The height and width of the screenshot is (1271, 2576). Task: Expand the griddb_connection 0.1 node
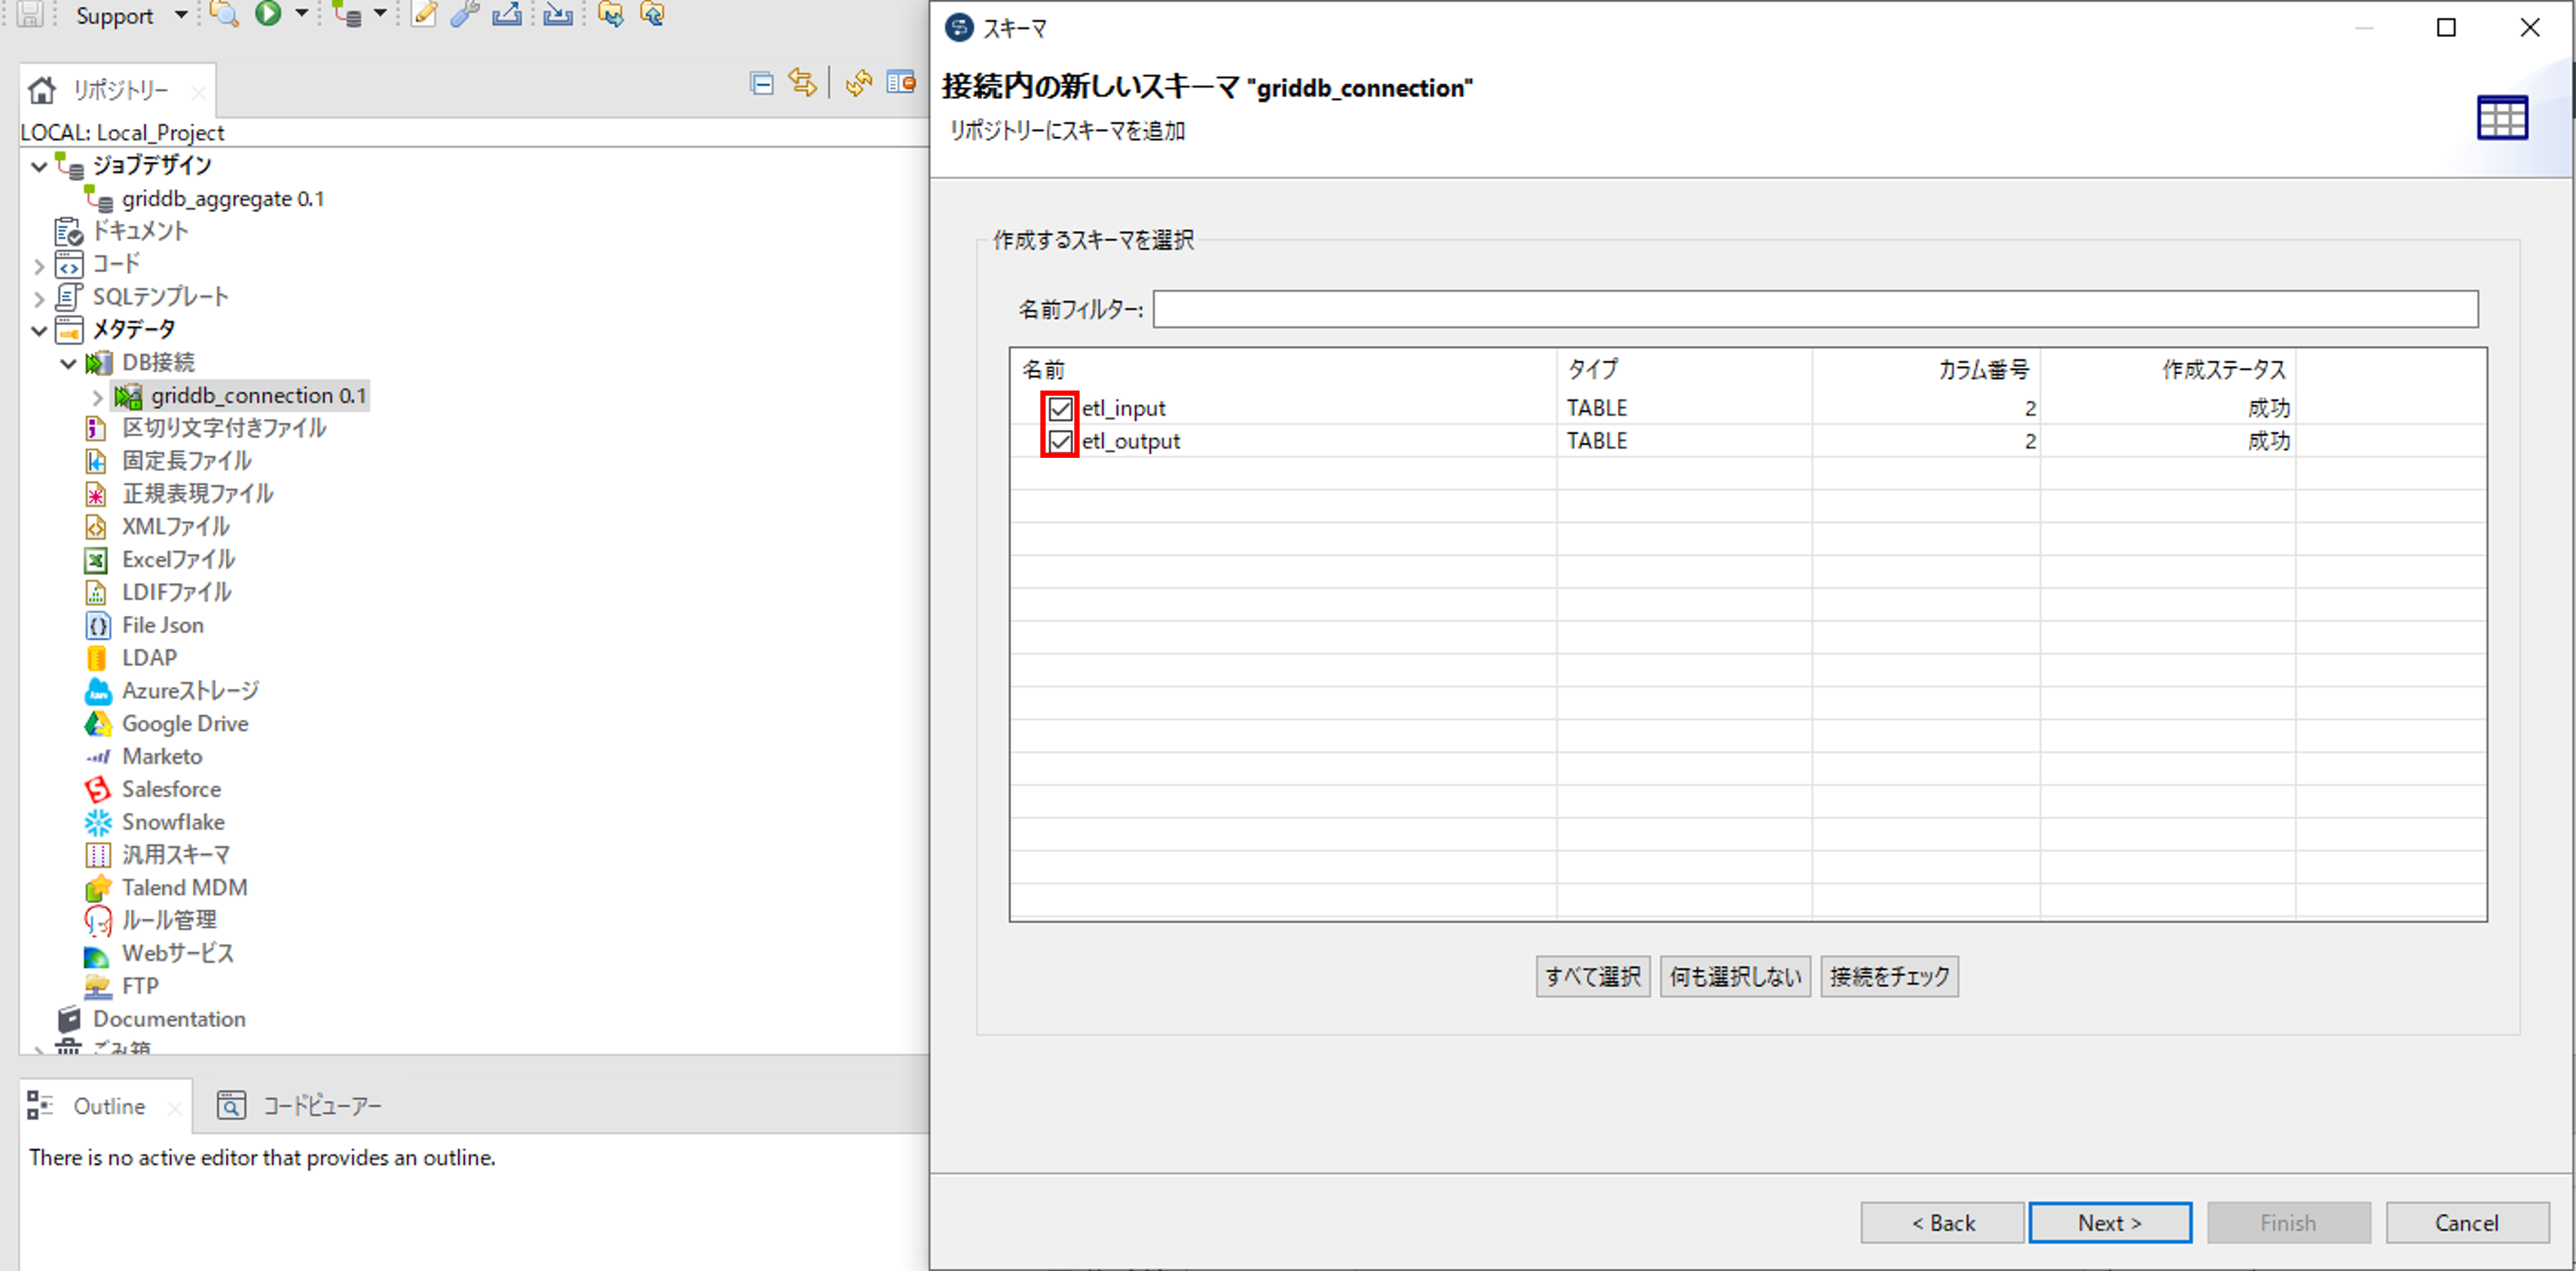[x=97, y=397]
